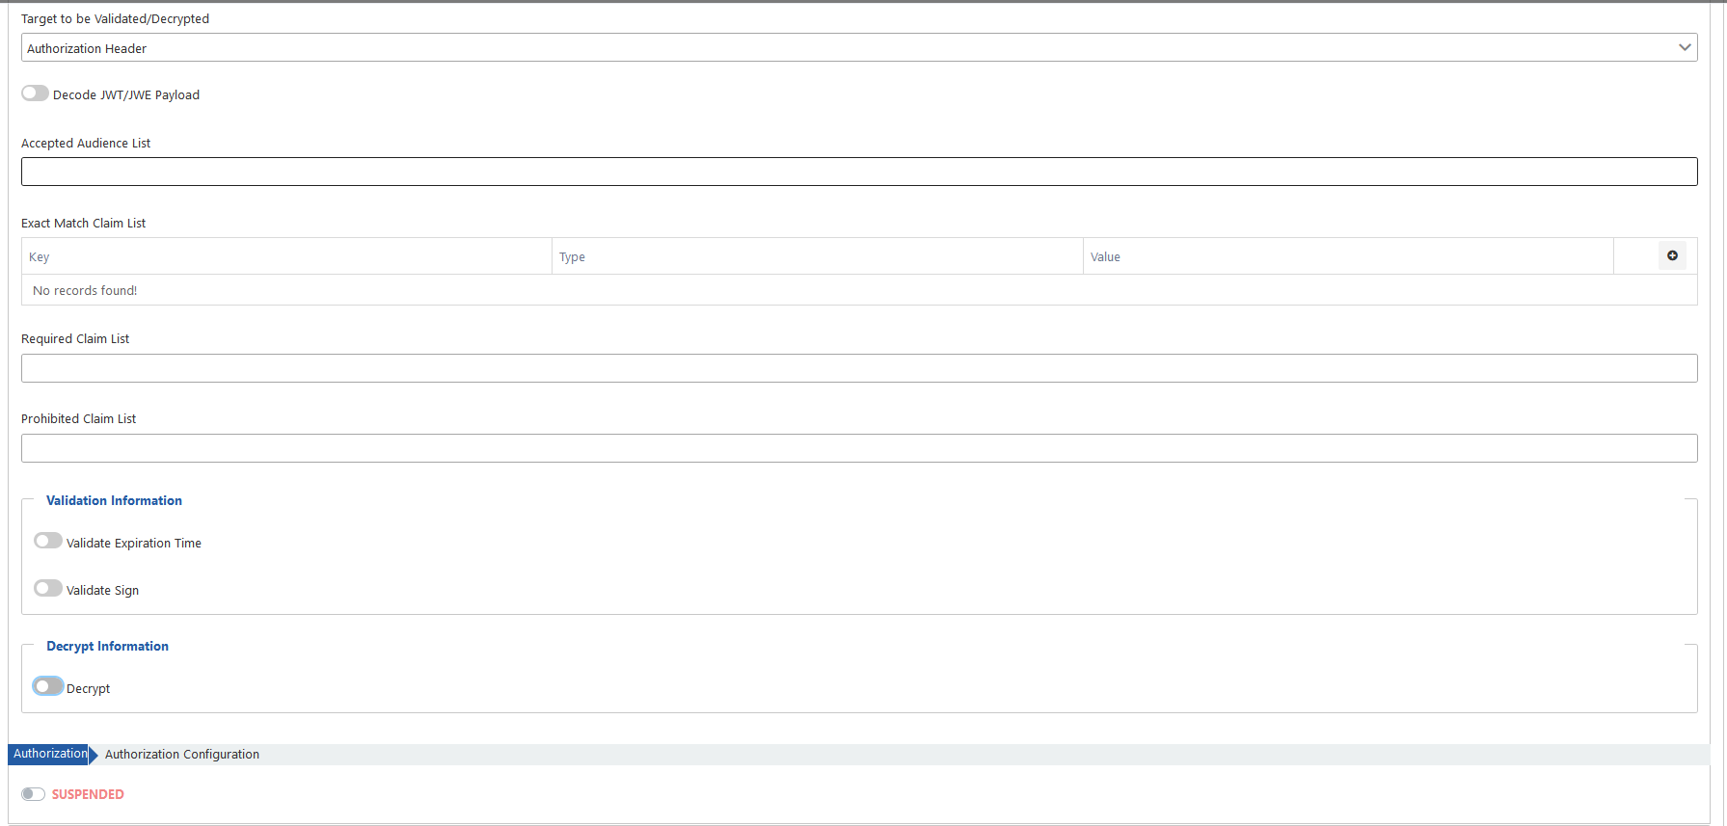Click the 'No records found!' row
The height and width of the screenshot is (826, 1727).
(859, 290)
